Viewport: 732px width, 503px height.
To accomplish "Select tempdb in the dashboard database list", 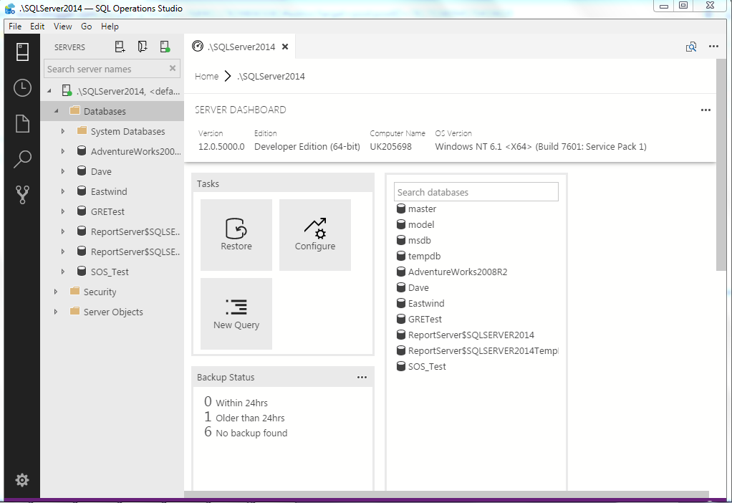I will point(424,257).
